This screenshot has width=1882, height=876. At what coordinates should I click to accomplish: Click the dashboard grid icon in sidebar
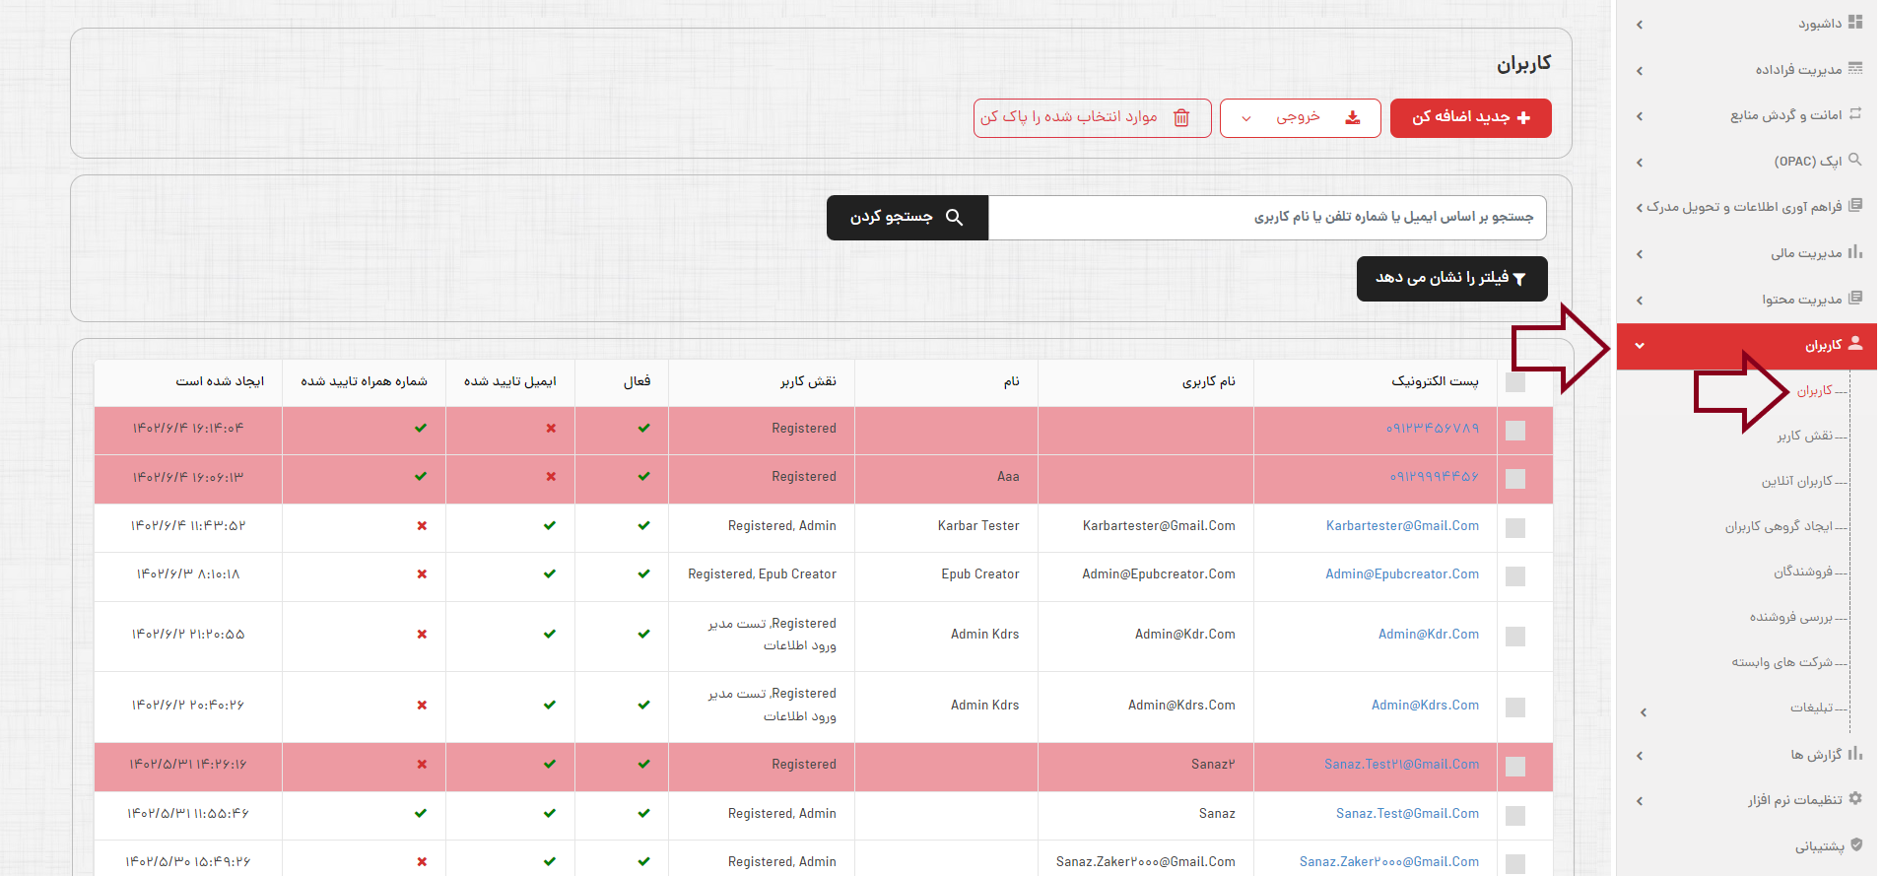1855,22
